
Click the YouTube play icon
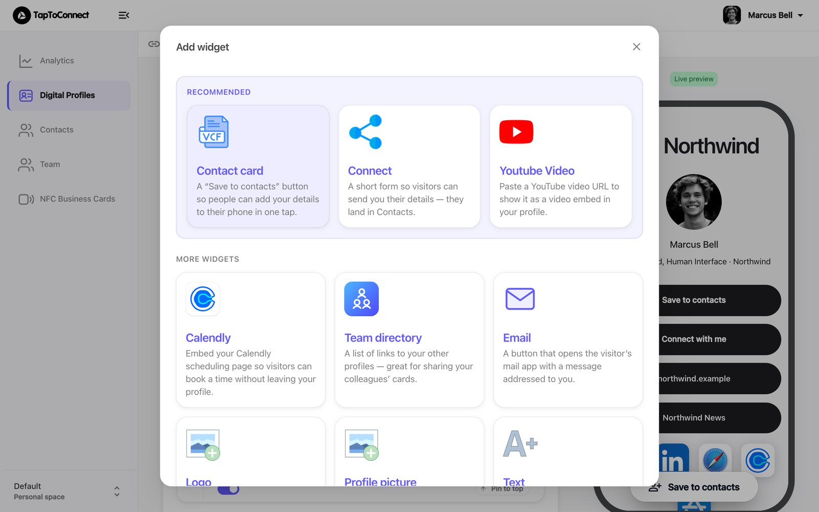pyautogui.click(x=516, y=132)
